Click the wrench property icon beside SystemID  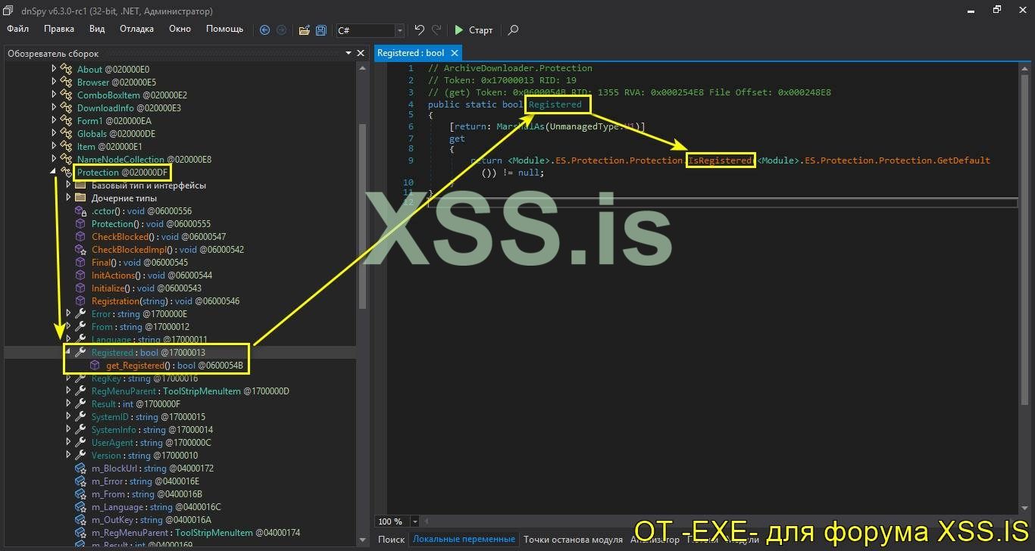(80, 416)
